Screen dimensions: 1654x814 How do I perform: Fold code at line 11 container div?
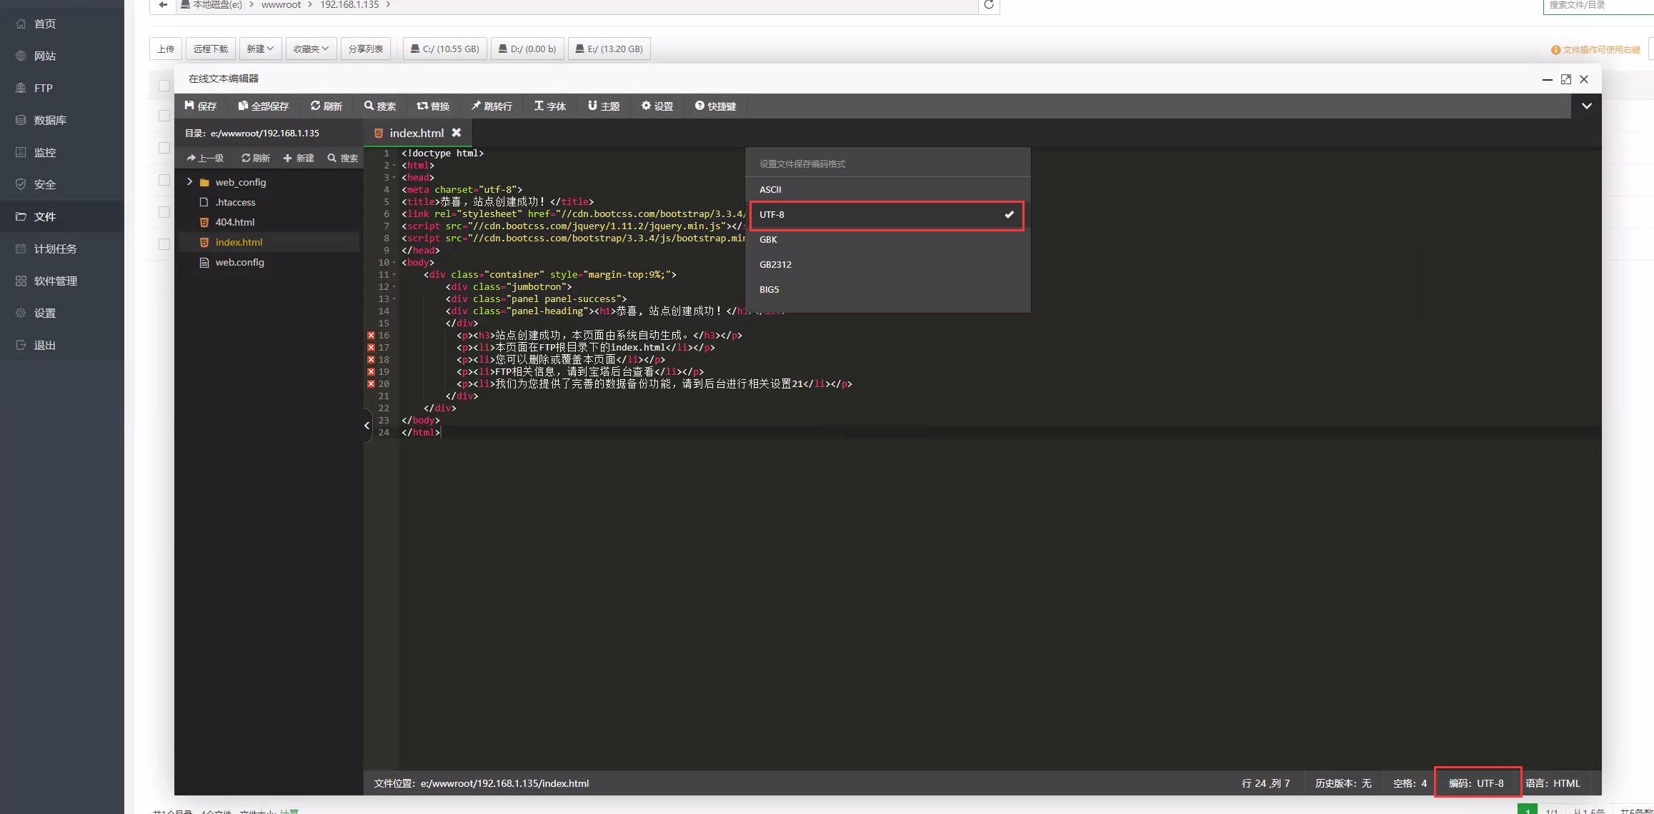click(x=394, y=275)
